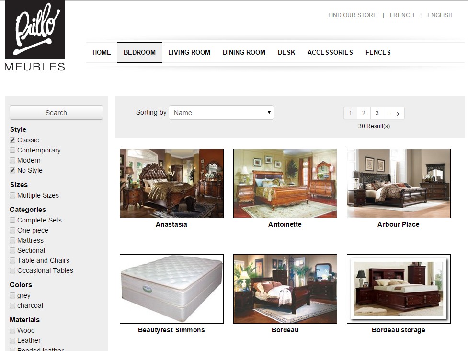The image size is (468, 351).
Task: Click the Search button in sidebar
Action: click(x=56, y=113)
